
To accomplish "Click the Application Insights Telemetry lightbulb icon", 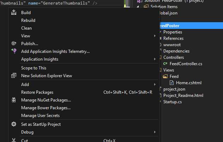I will click(x=14, y=51).
